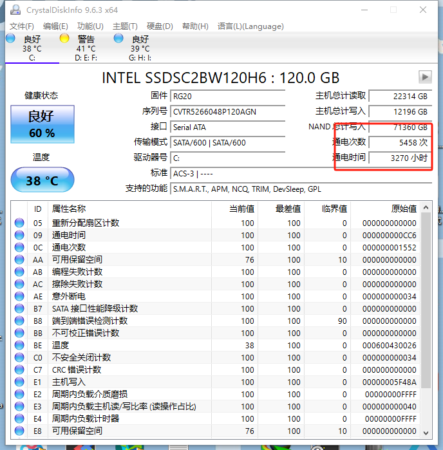Open the 功能(U) menu

[90, 26]
